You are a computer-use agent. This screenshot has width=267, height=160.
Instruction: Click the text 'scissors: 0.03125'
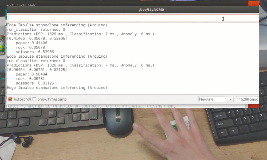point(35,83)
